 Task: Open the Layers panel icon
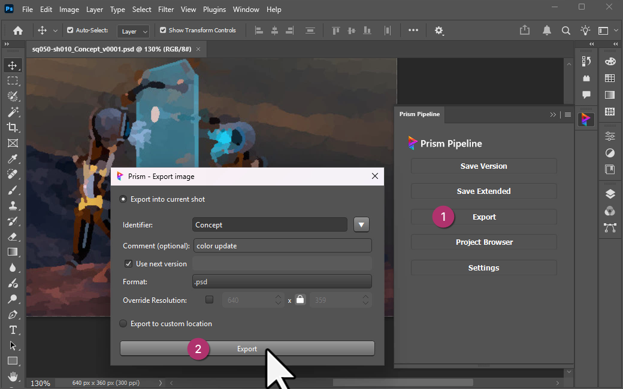tap(610, 193)
